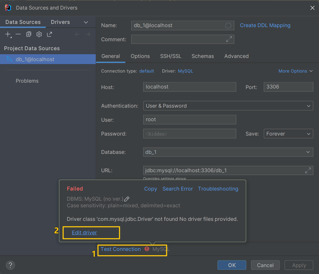
Task: Switch to Drivers tab
Action: click(x=60, y=22)
